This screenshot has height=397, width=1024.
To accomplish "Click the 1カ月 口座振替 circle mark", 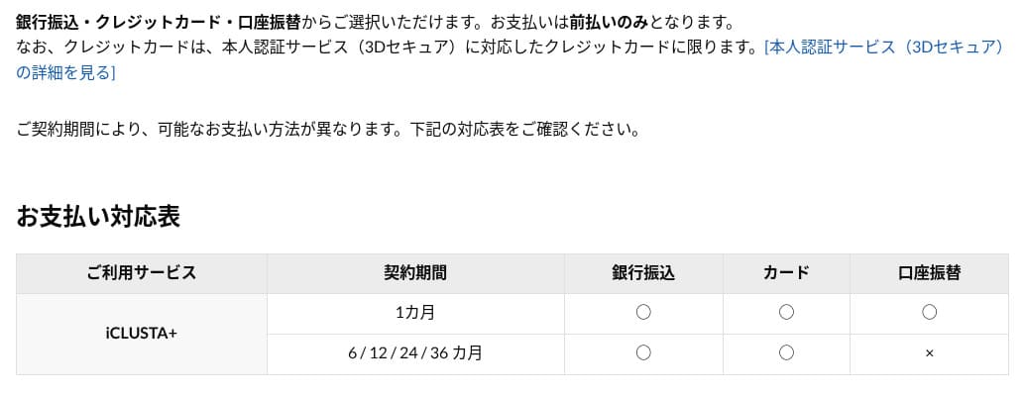I will [929, 312].
